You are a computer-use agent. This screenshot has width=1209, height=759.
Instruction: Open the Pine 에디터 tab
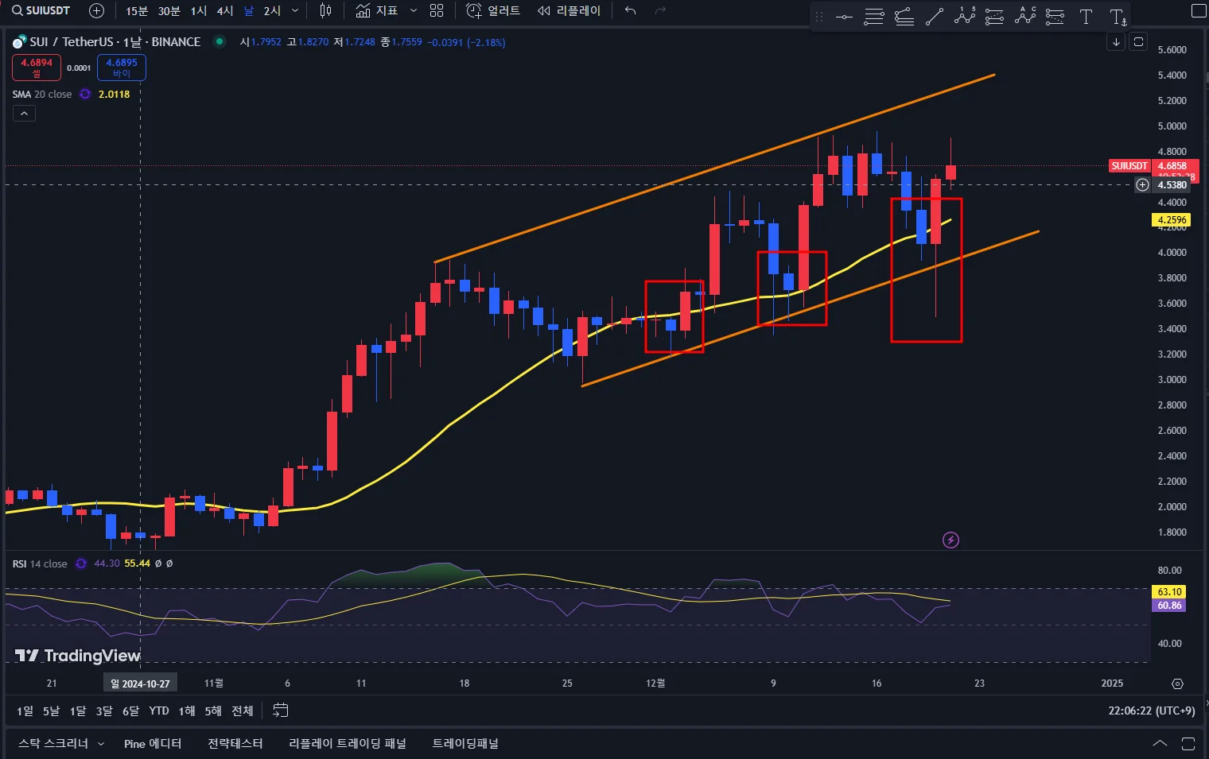tap(153, 743)
